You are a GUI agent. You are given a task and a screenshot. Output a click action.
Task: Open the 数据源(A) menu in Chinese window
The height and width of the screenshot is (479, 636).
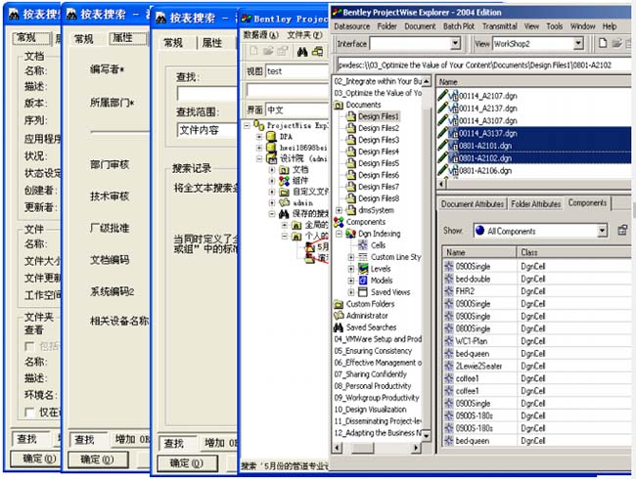point(260,35)
